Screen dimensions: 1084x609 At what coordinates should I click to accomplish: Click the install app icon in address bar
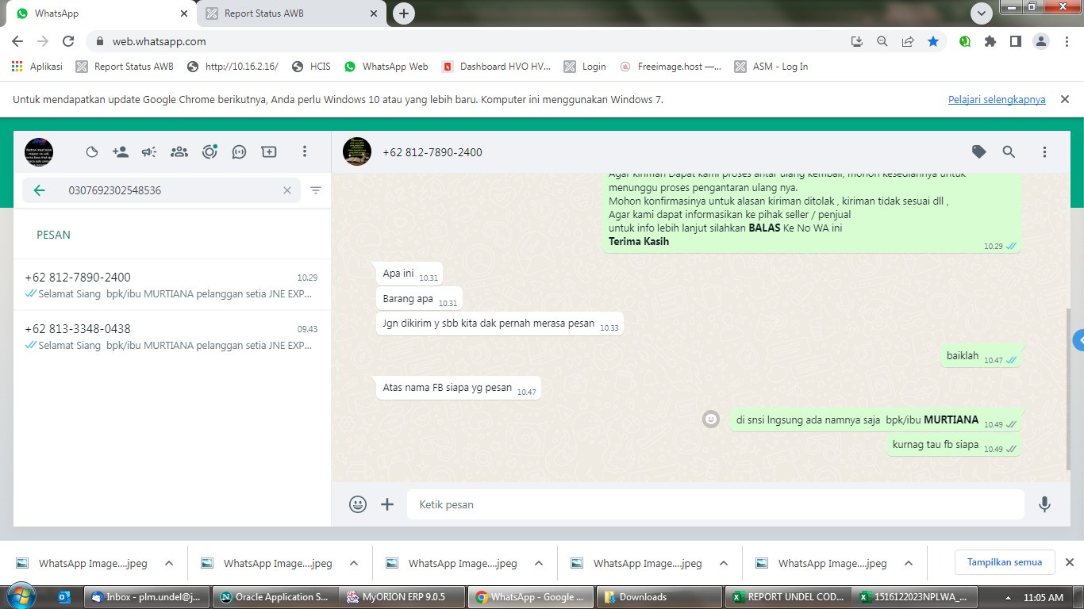click(x=857, y=41)
